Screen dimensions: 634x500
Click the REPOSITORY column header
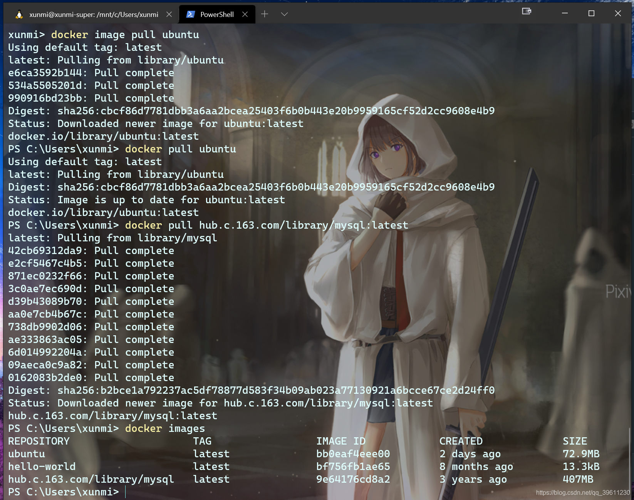(39, 441)
